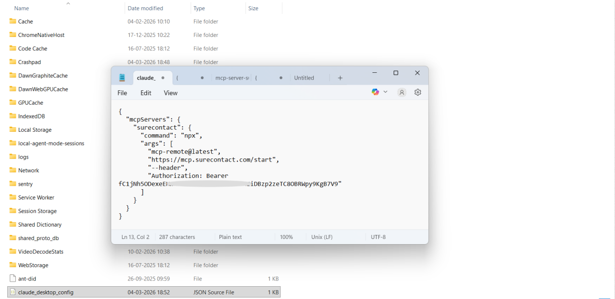The height and width of the screenshot is (299, 615).
Task: Switch to the Untitled tab
Action: 303,77
